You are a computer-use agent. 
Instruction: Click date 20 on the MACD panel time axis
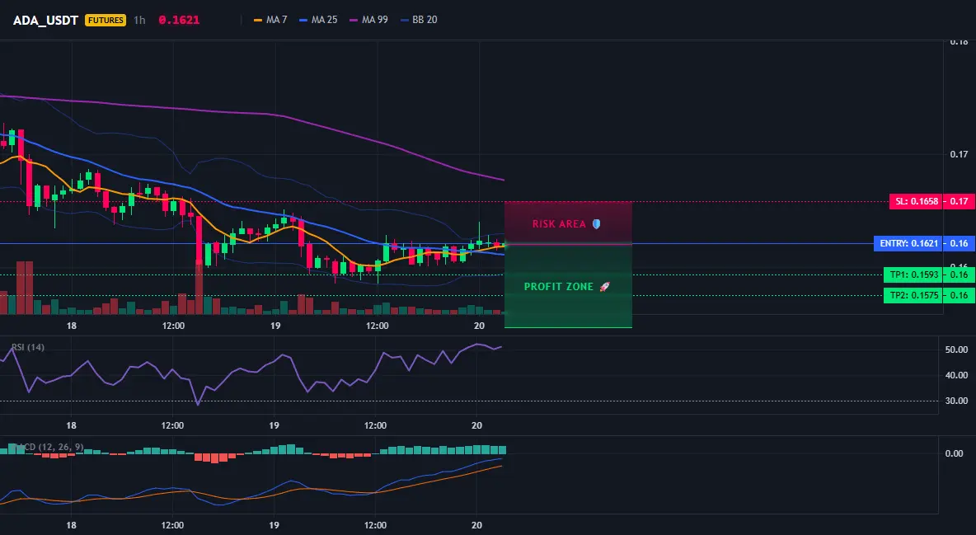477,525
